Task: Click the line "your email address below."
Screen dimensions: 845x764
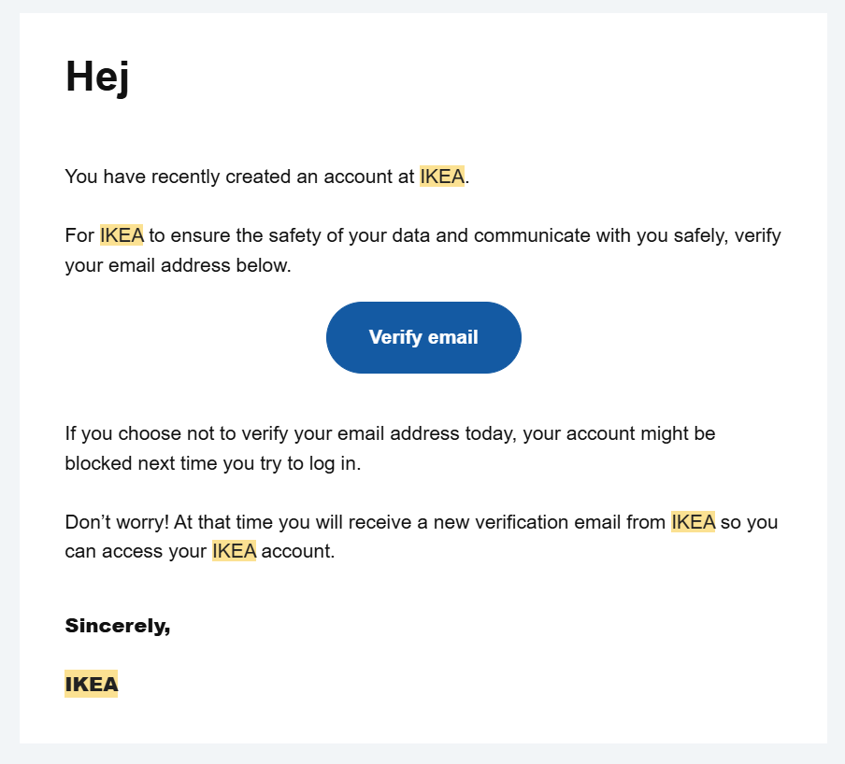Action: pyautogui.click(x=178, y=265)
